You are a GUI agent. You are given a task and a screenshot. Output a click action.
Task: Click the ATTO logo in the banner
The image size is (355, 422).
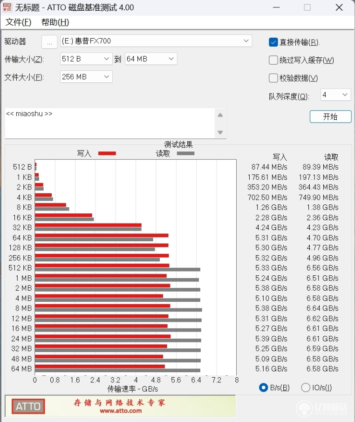coord(28,406)
